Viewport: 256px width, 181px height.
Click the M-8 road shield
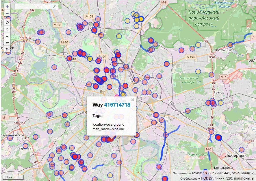click(x=164, y=2)
